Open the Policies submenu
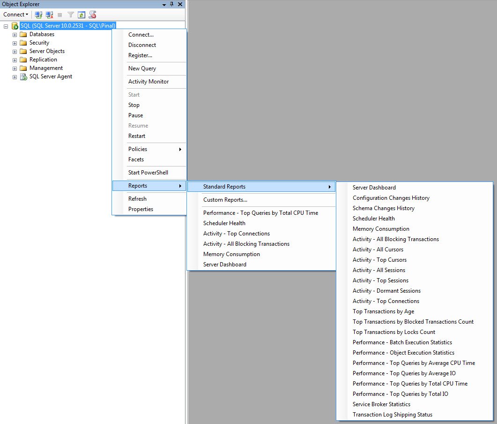497x424 pixels. tap(149, 149)
